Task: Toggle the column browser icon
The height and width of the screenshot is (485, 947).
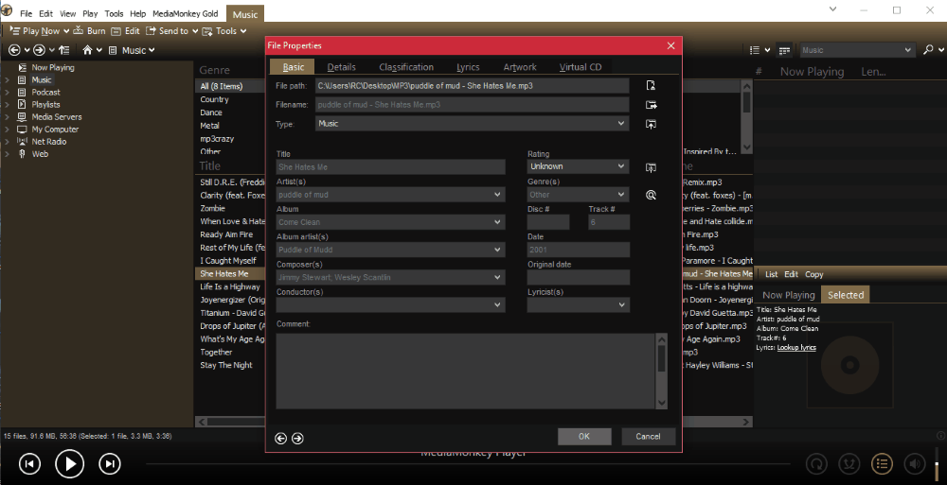Action: [784, 50]
